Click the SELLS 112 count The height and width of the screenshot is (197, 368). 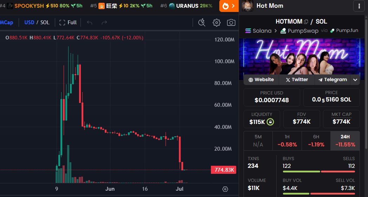[351, 166]
